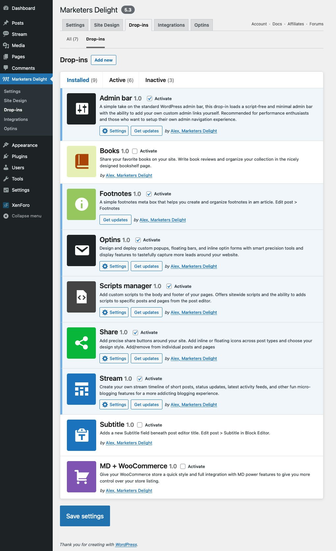Uncheck Activate for Optins drop-in
This screenshot has height=551, width=336.
pyautogui.click(x=138, y=240)
